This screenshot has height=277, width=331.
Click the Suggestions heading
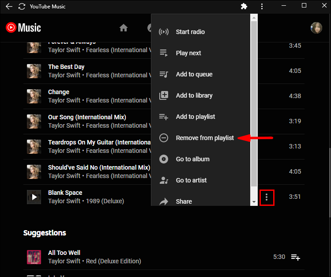(x=45, y=233)
